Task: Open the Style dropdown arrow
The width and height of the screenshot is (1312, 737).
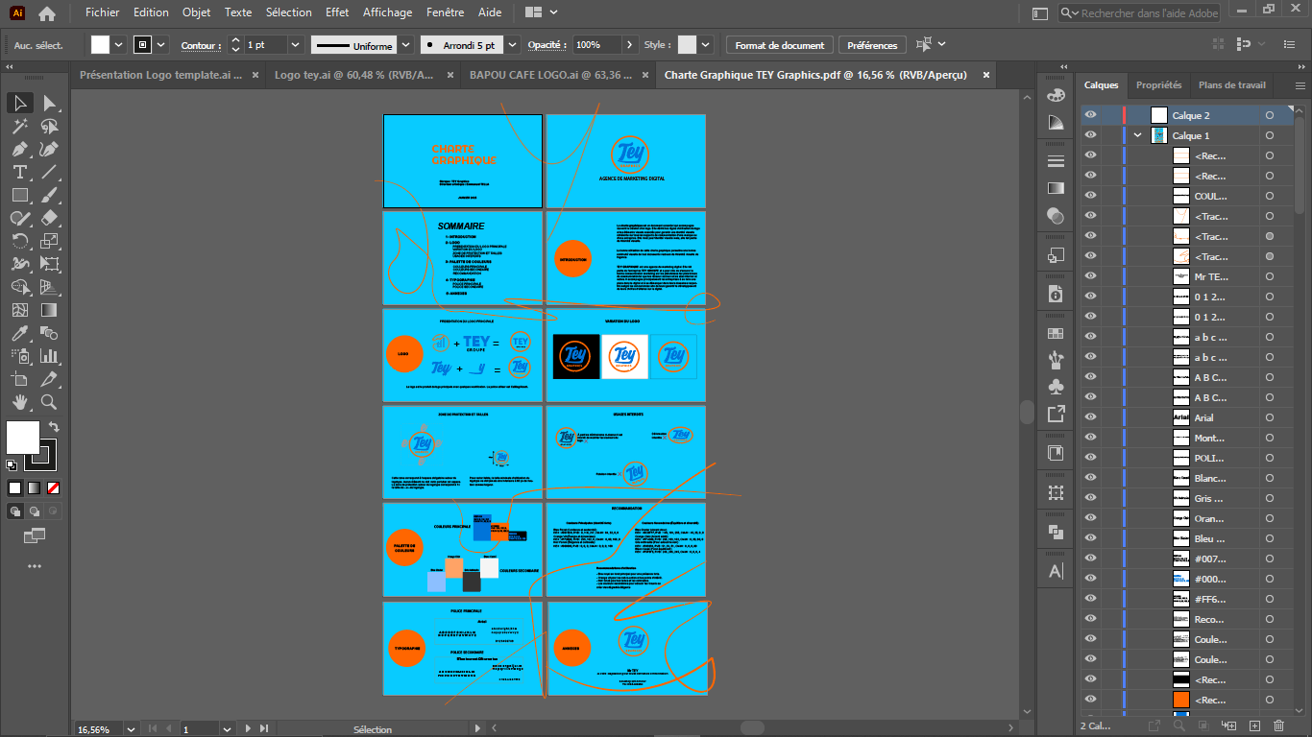Action: click(x=706, y=44)
